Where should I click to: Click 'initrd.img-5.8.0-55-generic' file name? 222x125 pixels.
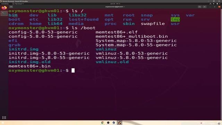click(x=49, y=58)
